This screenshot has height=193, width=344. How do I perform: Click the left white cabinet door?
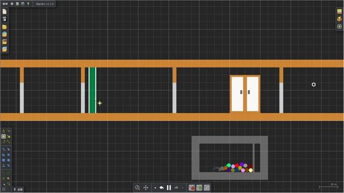click(x=238, y=94)
